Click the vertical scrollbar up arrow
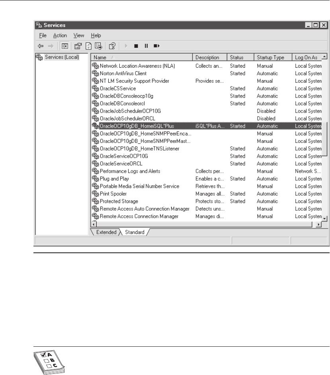 [x=324, y=57]
